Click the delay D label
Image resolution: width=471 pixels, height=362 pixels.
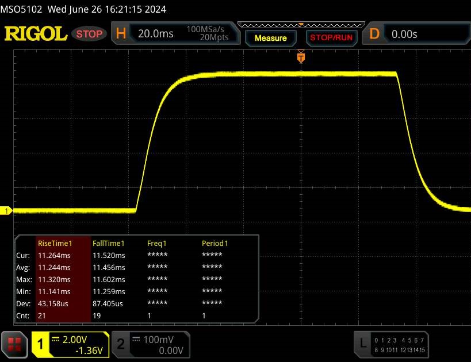[374, 34]
